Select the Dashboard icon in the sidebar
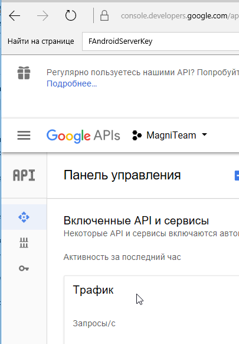239x344 pixels. pos(24,217)
